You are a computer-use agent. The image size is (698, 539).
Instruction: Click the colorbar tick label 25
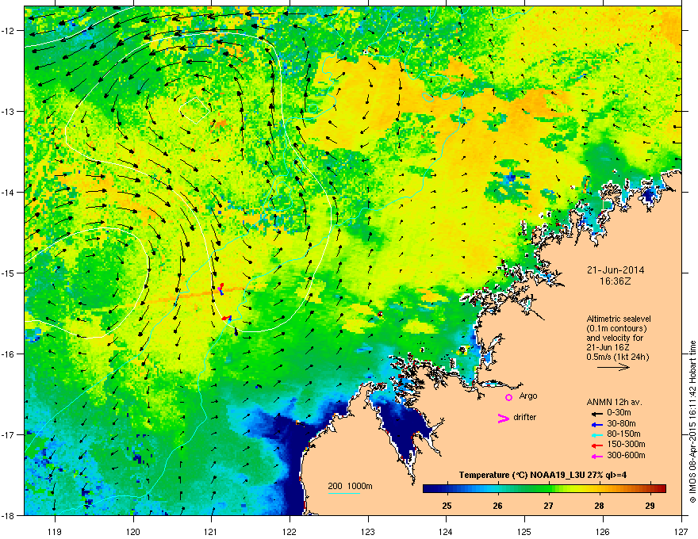447,506
